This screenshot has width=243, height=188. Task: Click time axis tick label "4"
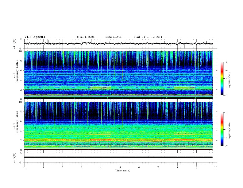pos(101,167)
